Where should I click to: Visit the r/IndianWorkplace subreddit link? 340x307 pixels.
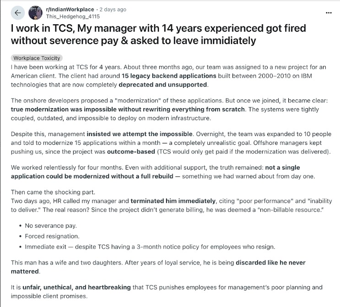pyautogui.click(x=70, y=9)
